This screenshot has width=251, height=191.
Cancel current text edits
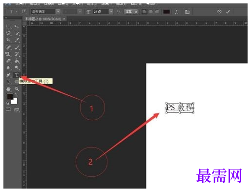click(219, 12)
